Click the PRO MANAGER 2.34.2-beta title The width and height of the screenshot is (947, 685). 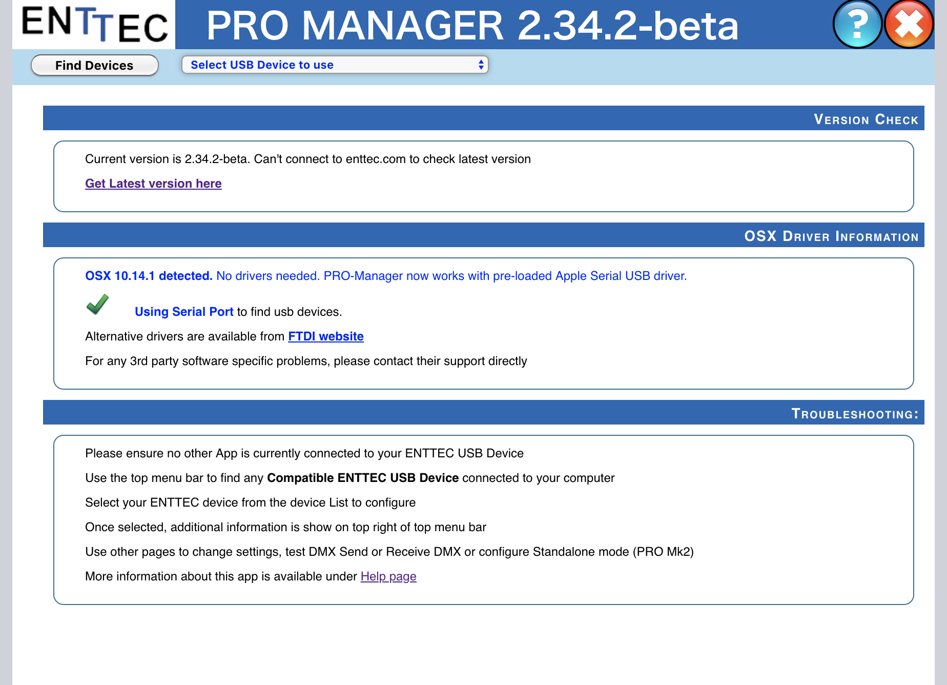pos(472,25)
